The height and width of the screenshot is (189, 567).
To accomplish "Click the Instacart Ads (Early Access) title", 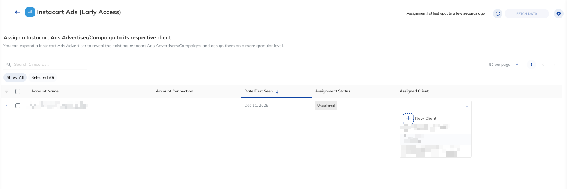I will [x=79, y=12].
